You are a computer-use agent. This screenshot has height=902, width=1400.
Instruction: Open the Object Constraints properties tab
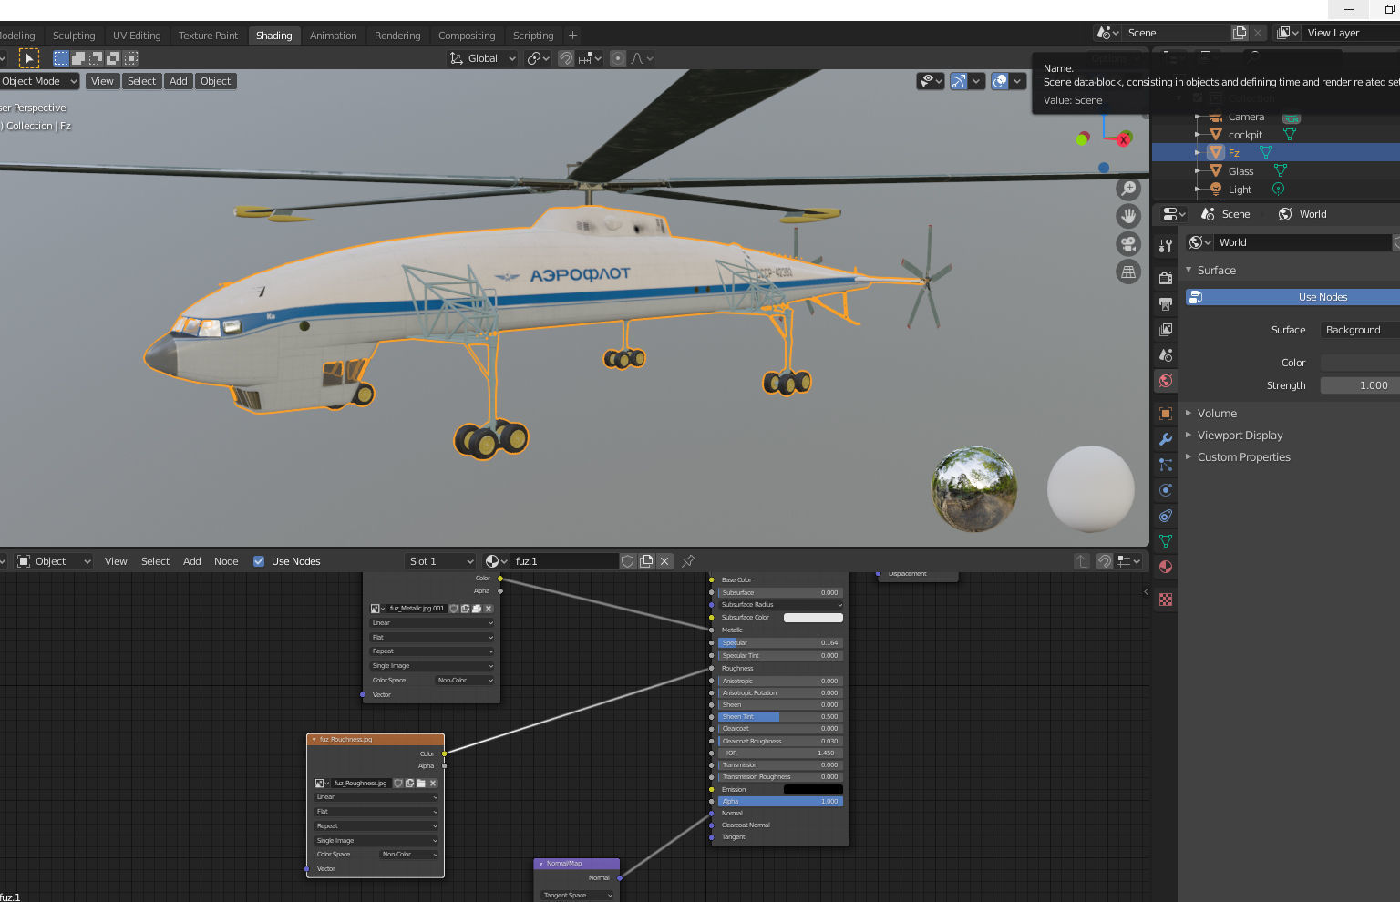click(1165, 516)
